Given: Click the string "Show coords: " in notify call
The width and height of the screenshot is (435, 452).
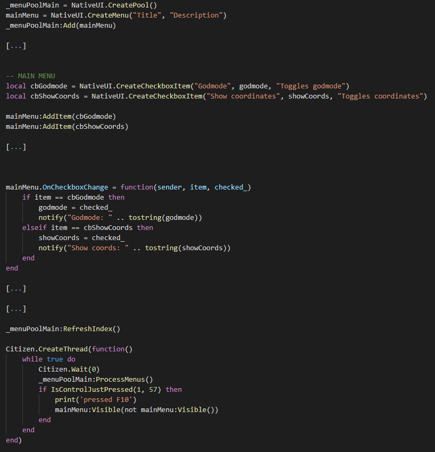Looking at the screenshot, I should point(98,248).
